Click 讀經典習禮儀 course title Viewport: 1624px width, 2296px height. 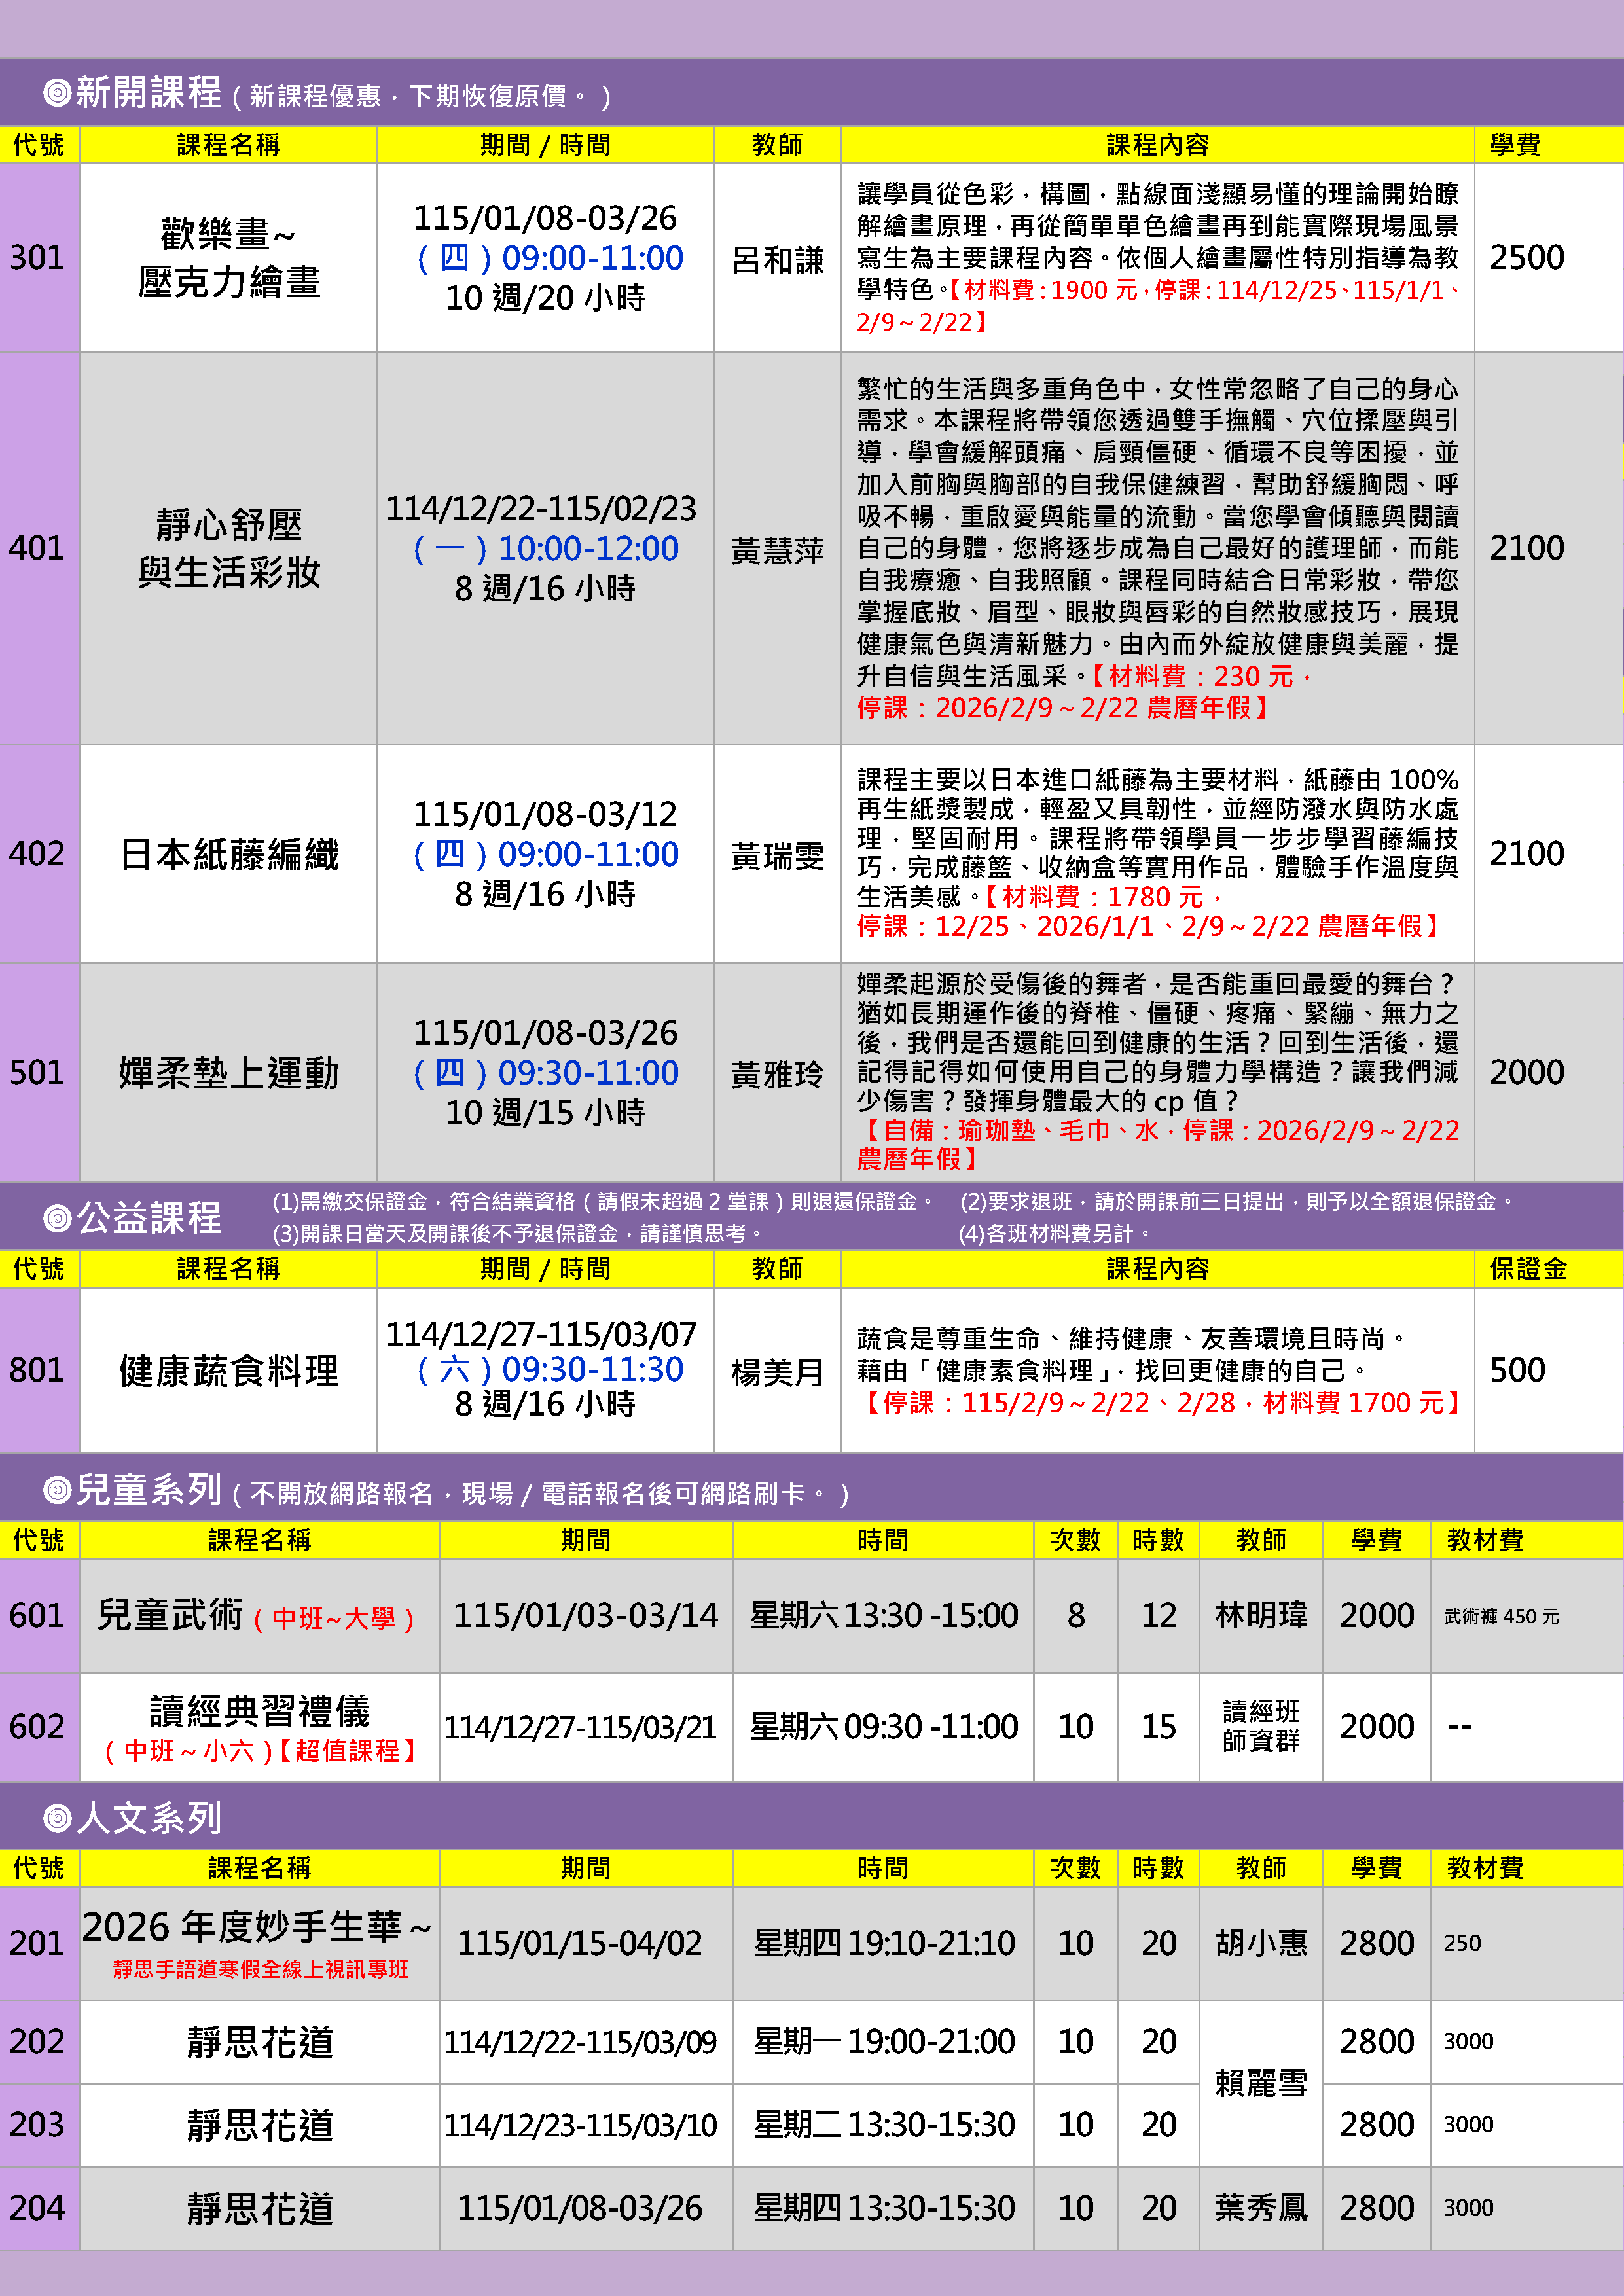coord(259,1711)
